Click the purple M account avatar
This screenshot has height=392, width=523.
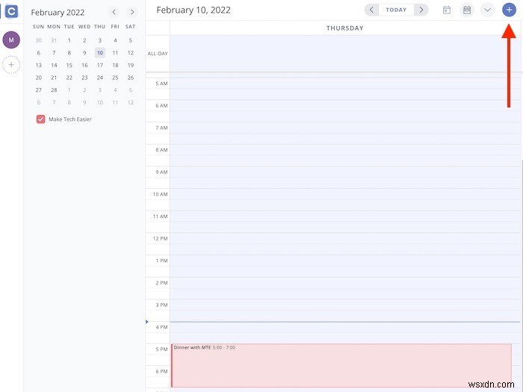[11, 40]
